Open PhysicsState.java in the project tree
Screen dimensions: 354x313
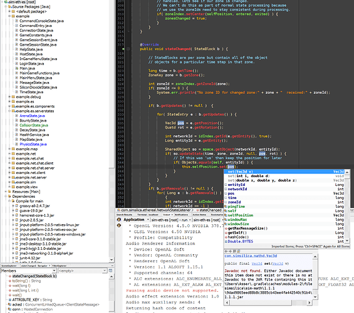33,145
